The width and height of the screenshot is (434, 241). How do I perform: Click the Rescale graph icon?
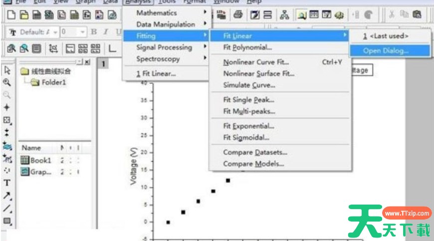click(53, 49)
